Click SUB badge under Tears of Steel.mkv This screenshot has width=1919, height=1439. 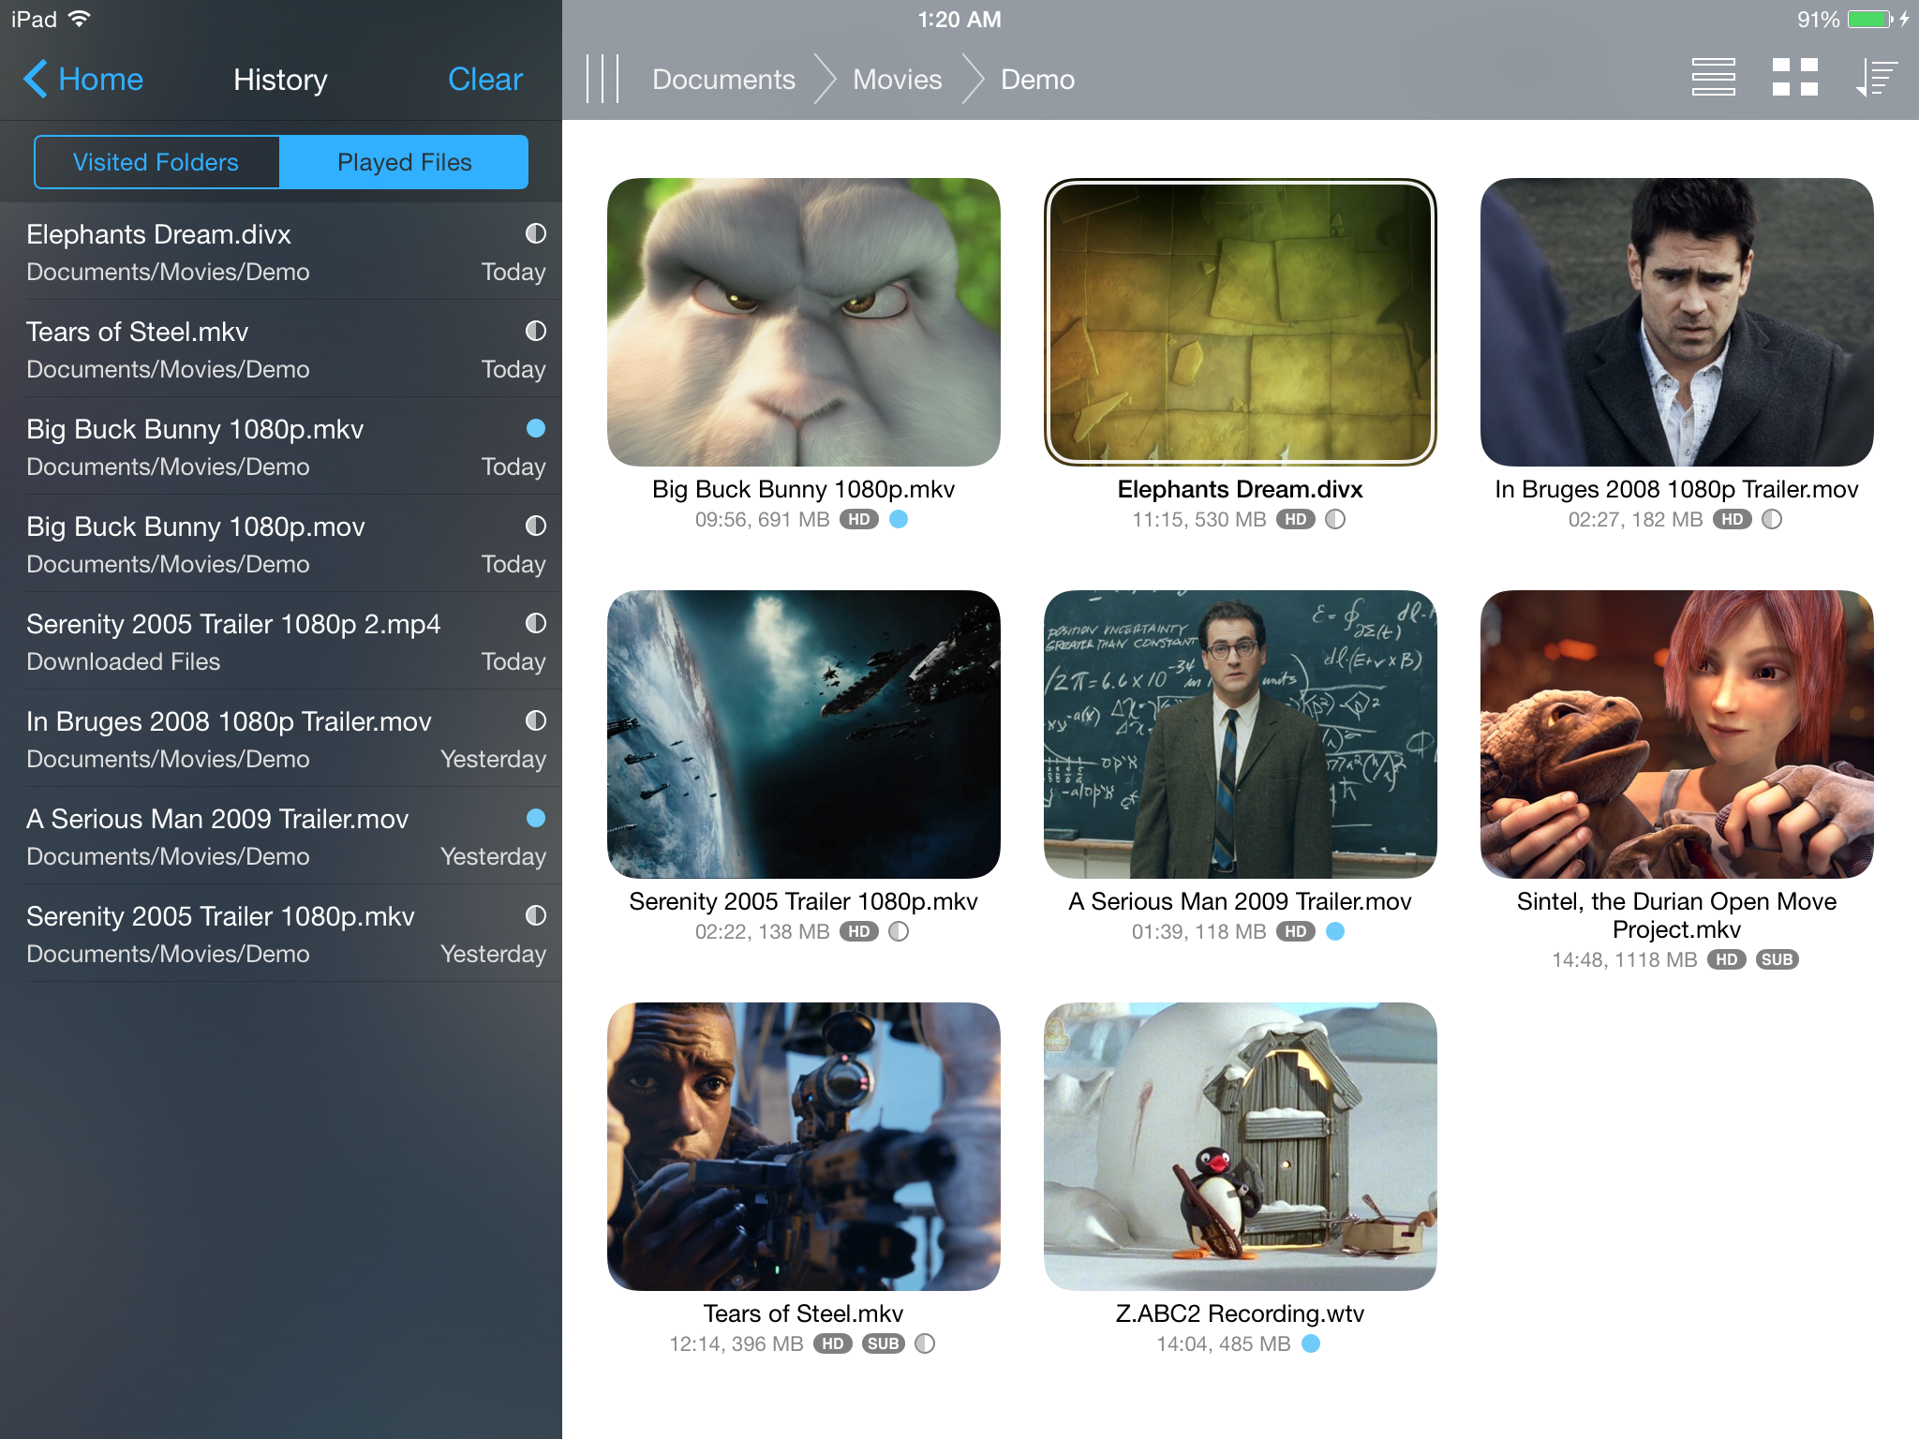883,1344
